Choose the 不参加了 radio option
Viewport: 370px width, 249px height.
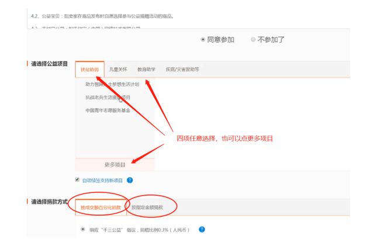point(253,40)
